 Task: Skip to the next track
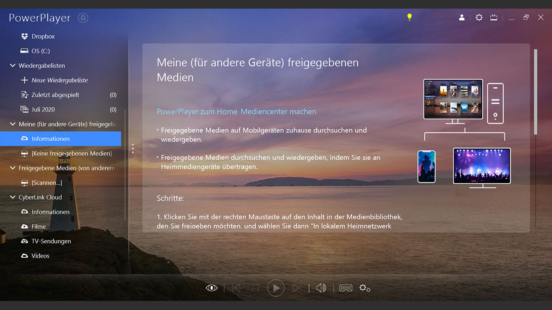click(x=297, y=288)
